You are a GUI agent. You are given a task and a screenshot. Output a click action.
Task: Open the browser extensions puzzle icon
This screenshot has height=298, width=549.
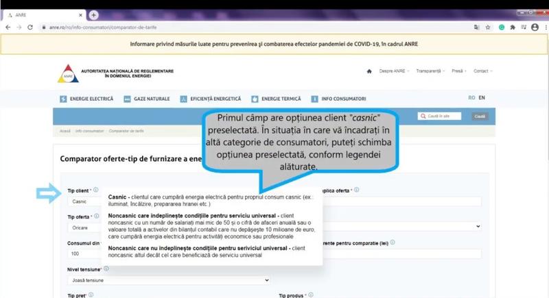pos(512,27)
